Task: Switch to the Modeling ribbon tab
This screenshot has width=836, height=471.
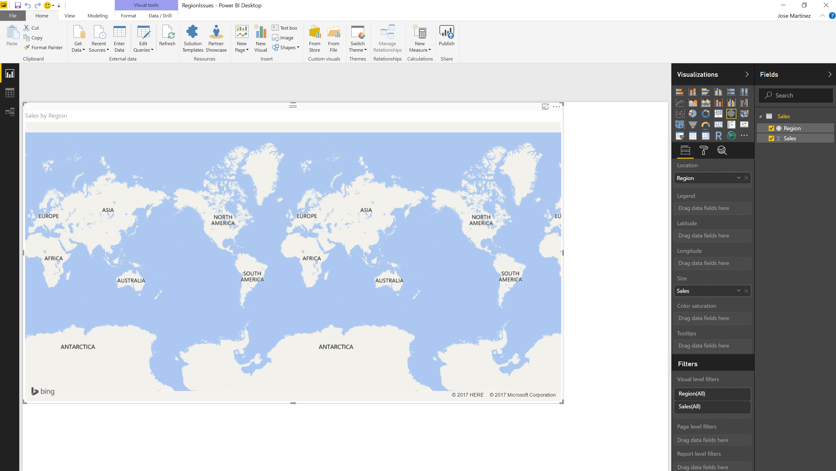Action: click(x=97, y=16)
